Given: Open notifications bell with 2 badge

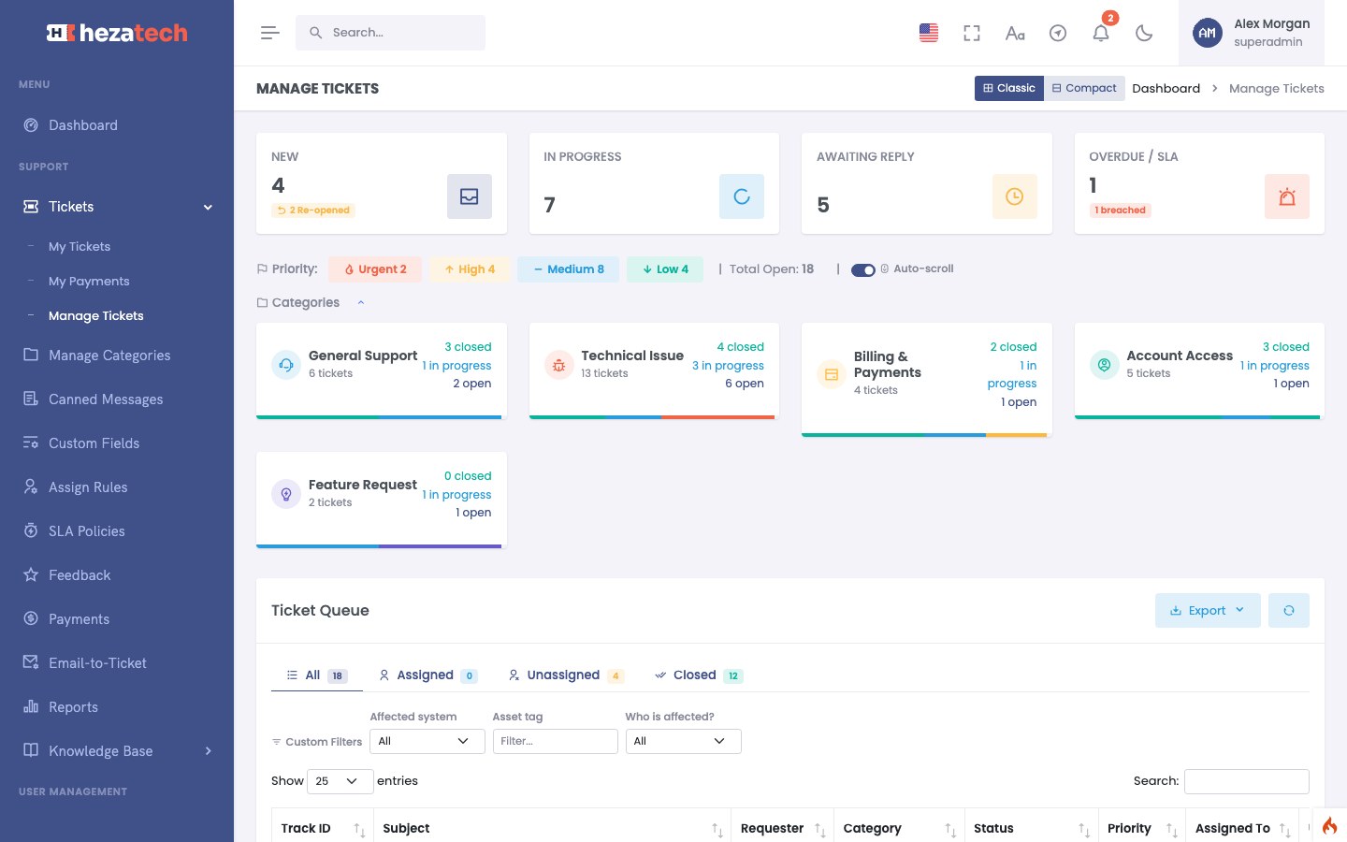Looking at the screenshot, I should click(1101, 33).
